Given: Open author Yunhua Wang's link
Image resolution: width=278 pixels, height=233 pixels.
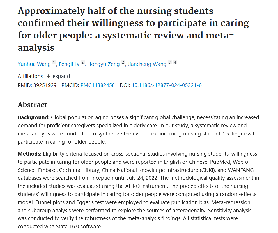Looking at the screenshot, I should (34, 64).
